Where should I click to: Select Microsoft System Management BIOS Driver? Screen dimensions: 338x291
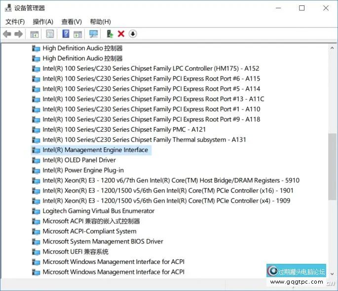tap(103, 242)
